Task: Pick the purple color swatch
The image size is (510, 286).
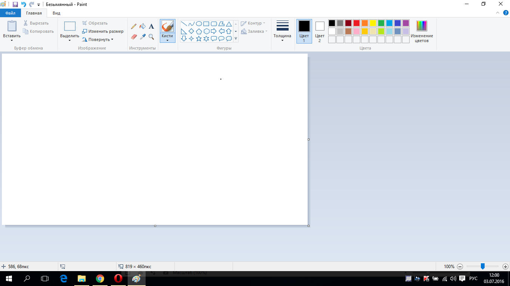Action: [406, 23]
